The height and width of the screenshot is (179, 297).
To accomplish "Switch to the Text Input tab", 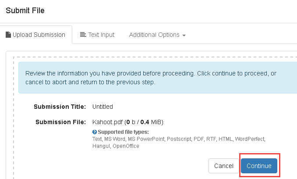I will point(97,35).
